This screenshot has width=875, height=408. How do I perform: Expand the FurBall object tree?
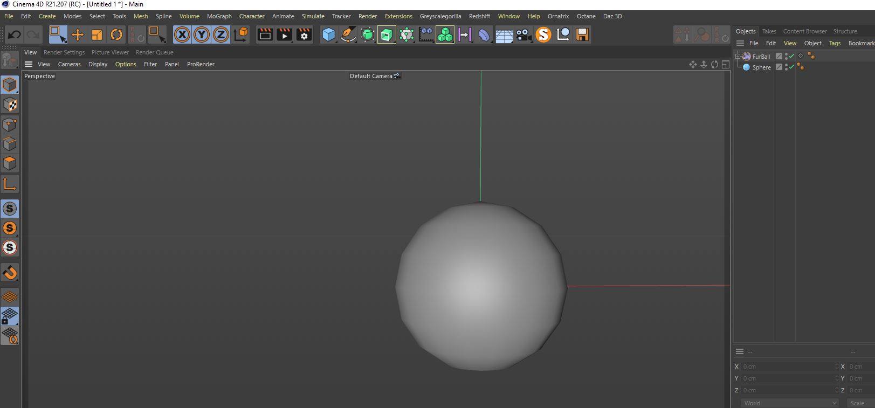click(738, 56)
